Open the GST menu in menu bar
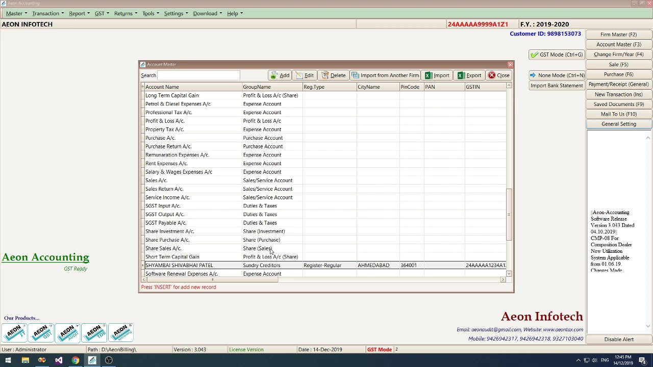The height and width of the screenshot is (367, 653). coord(102,13)
